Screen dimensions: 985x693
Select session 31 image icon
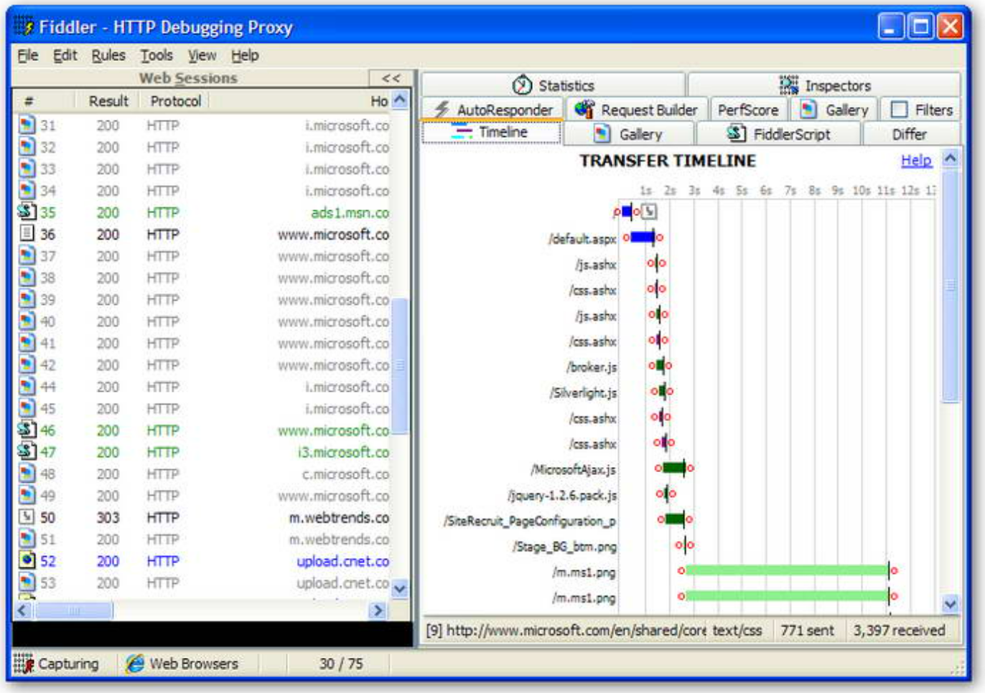pos(27,125)
